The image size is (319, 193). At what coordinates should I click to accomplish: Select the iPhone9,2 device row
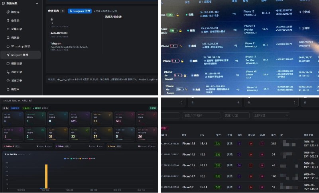240,187
